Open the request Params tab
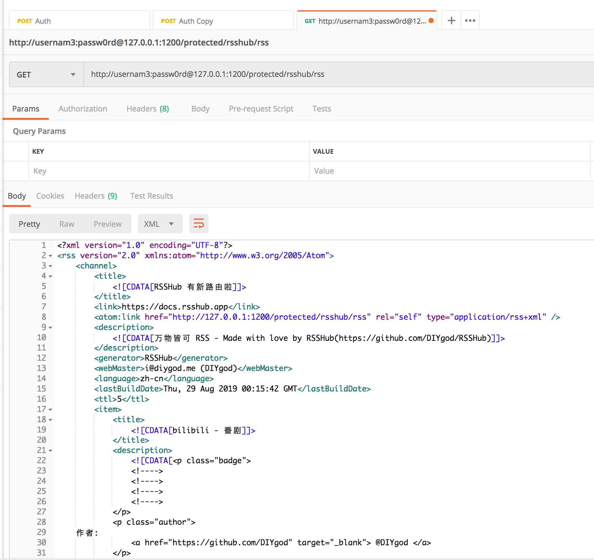Screen dimensions: 594x560 [x=26, y=109]
